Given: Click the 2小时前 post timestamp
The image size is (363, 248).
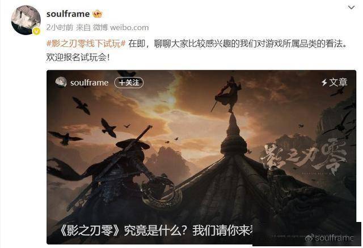Looking at the screenshot, I should [60, 28].
